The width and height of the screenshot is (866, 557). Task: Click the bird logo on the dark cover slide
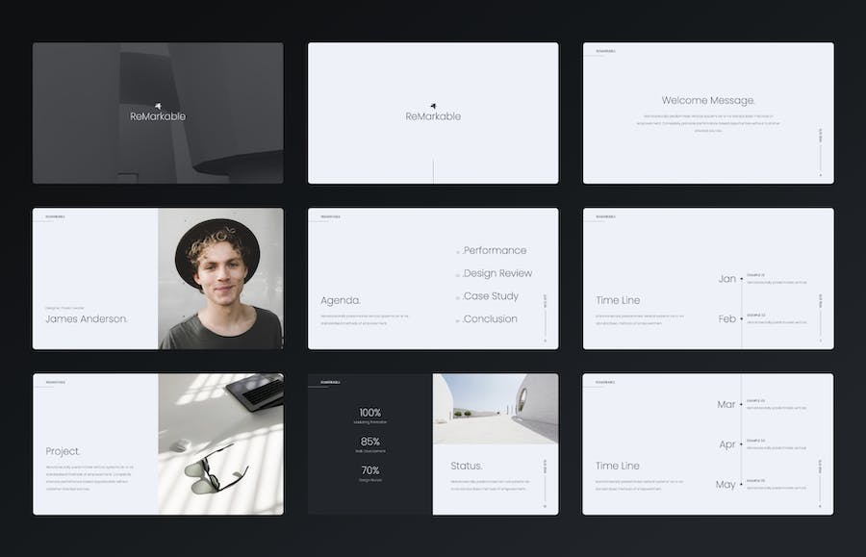[x=158, y=106]
